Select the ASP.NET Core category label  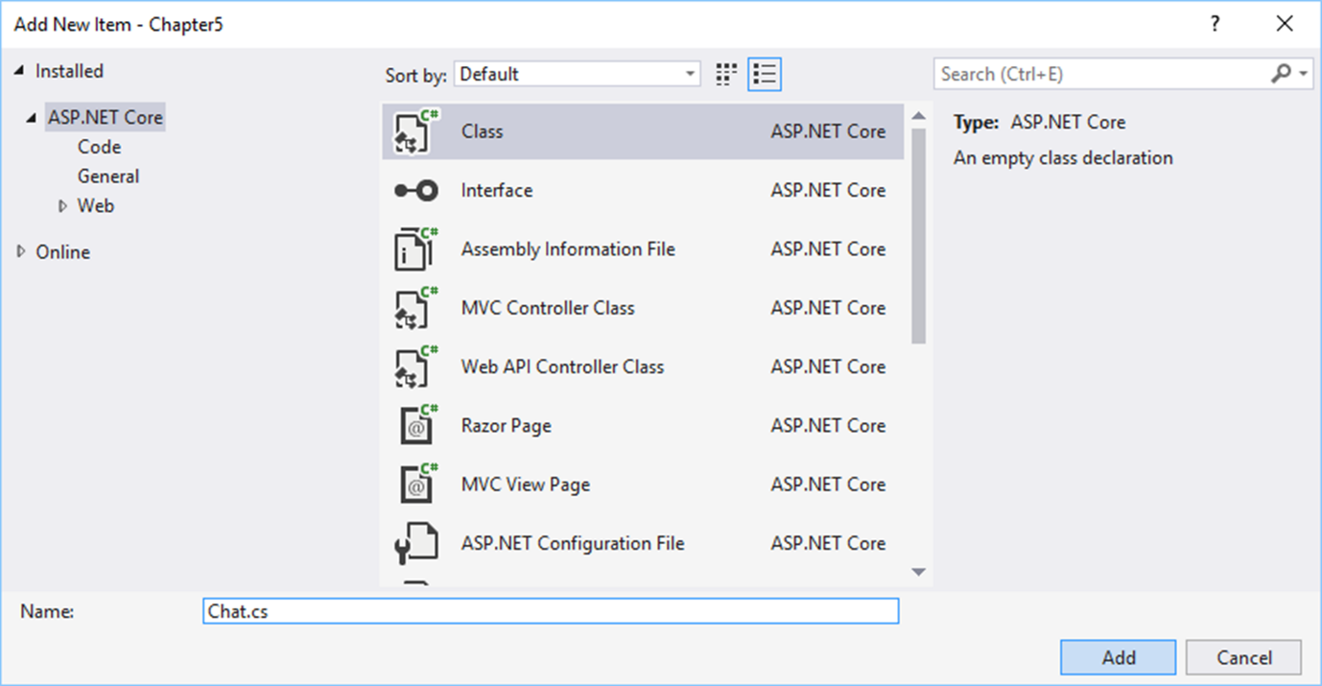click(x=106, y=118)
